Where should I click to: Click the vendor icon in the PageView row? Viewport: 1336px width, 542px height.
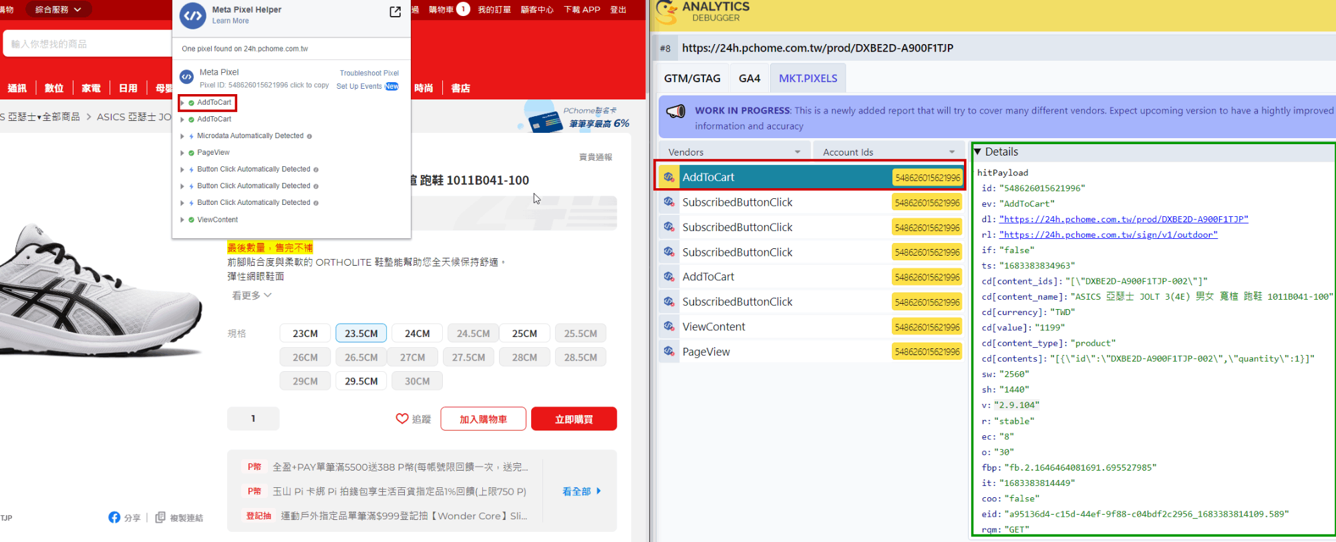click(669, 351)
